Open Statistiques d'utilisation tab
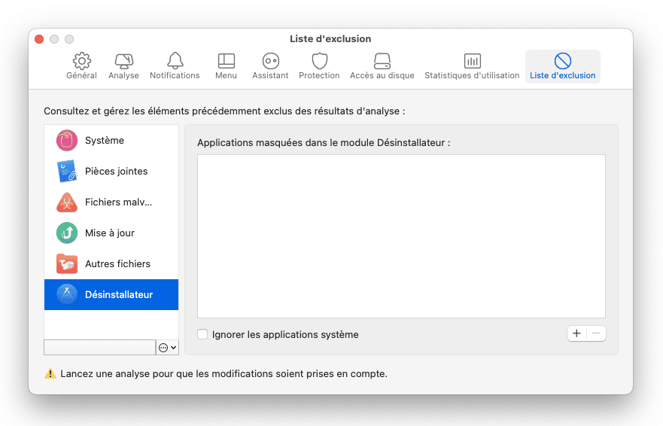This screenshot has width=663, height=426. point(472,66)
